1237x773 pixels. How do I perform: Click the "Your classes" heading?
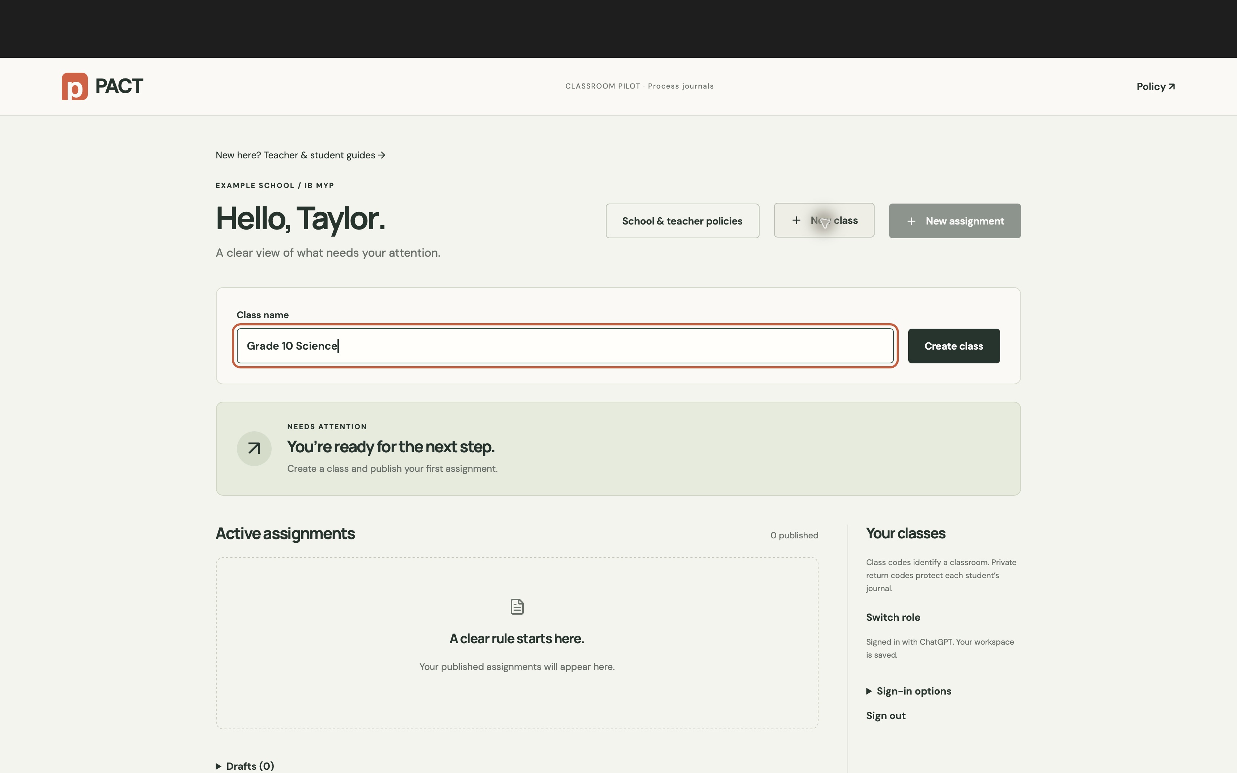(906, 533)
